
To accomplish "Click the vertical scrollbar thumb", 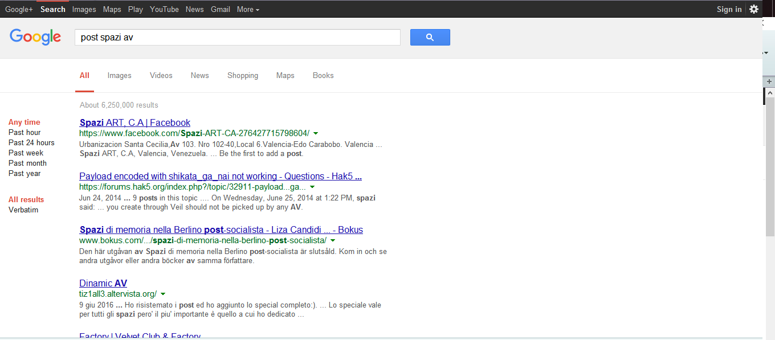I will point(769,167).
